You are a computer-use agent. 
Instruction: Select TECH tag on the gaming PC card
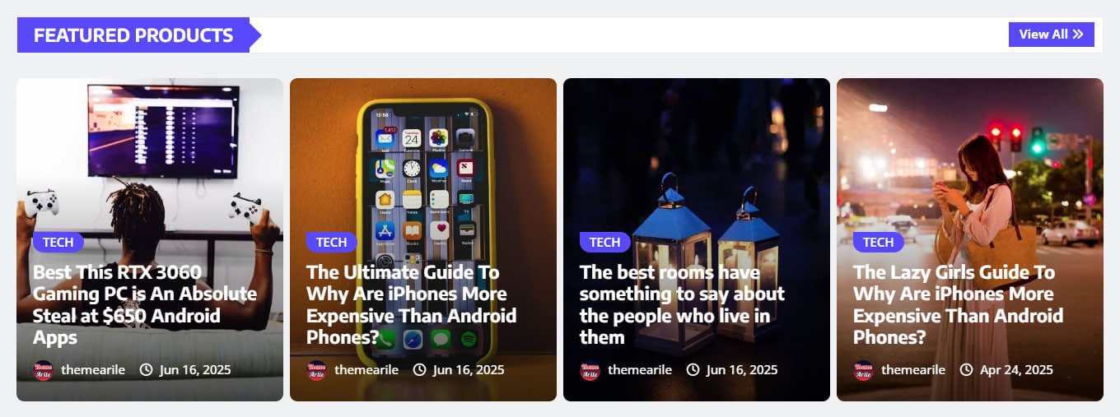click(x=58, y=242)
